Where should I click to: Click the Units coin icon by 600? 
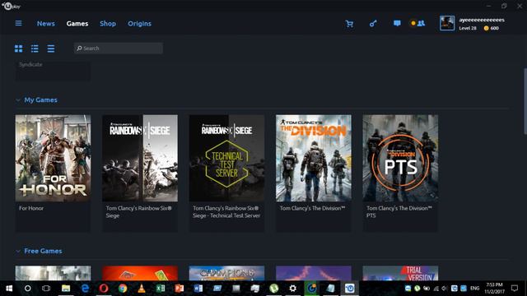click(x=486, y=28)
